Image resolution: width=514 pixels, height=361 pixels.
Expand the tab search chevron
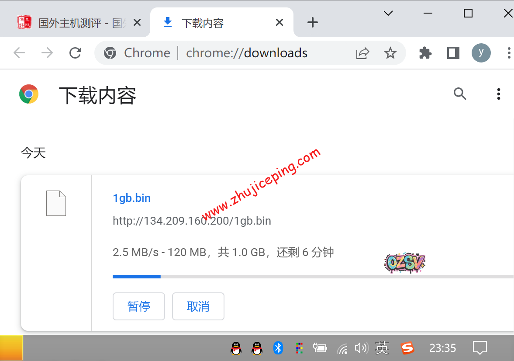pos(388,14)
